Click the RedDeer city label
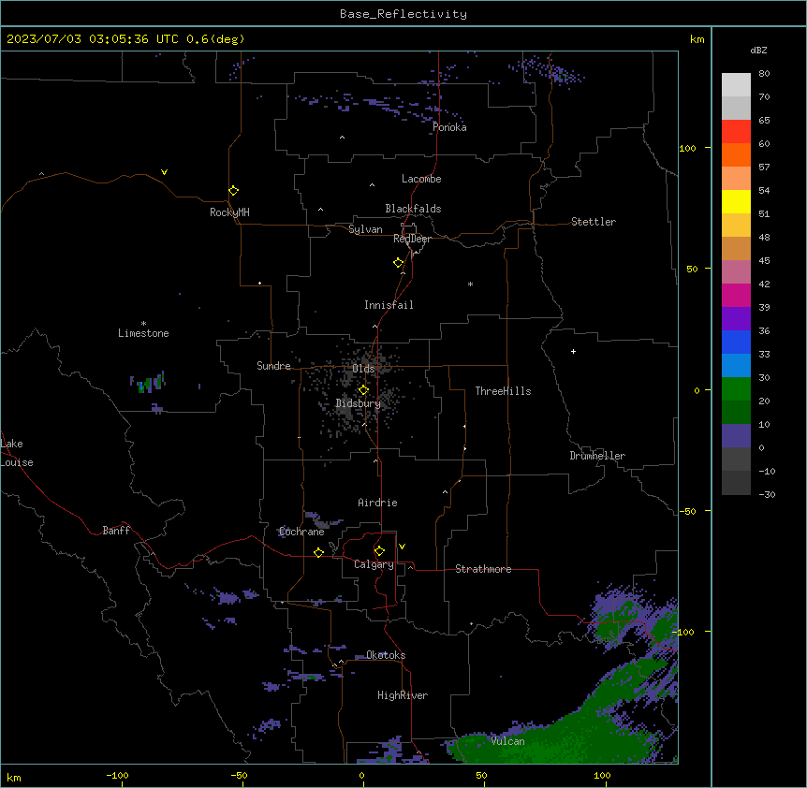The image size is (807, 788). click(412, 239)
